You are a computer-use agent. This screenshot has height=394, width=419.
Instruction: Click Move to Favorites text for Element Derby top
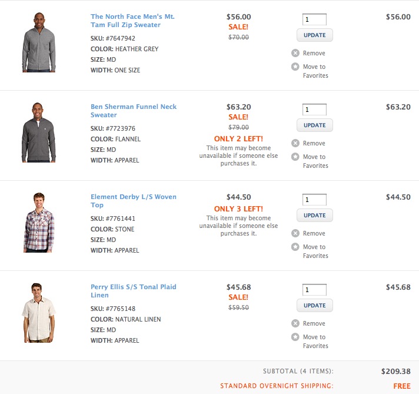click(315, 251)
